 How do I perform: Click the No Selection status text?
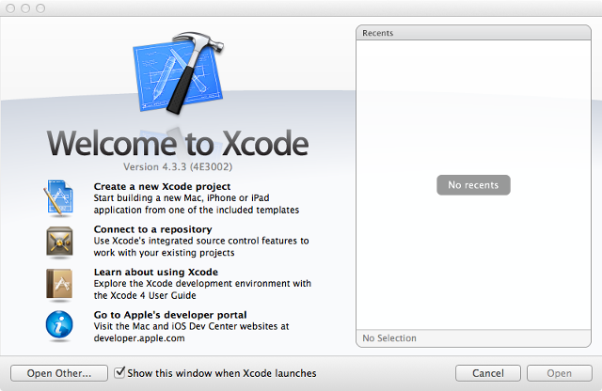coord(389,338)
